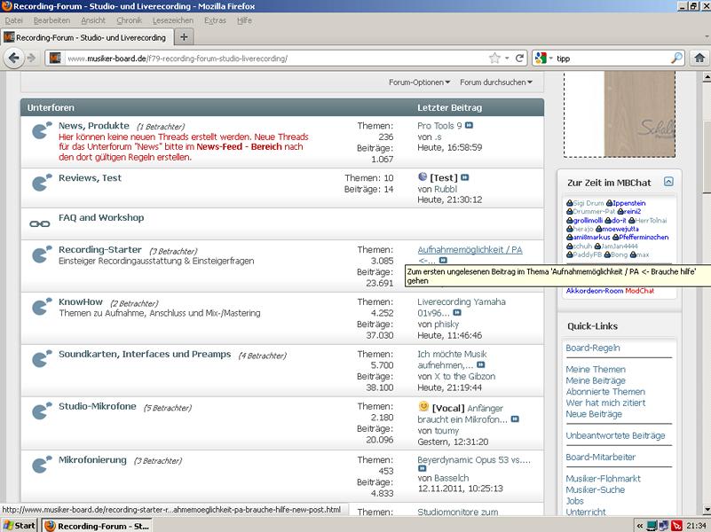Image resolution: width=711 pixels, height=532 pixels.
Task: Open Soundkarten, Interfaces und Preamps subforum
Action: coord(145,354)
